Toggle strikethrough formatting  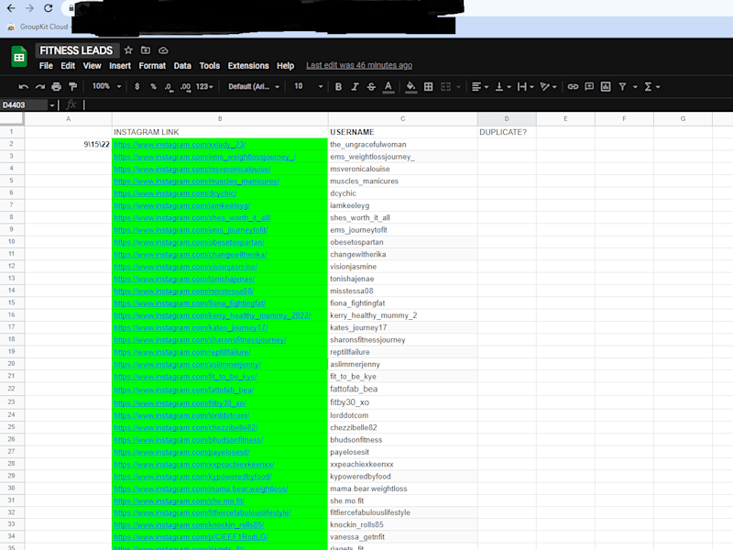371,86
